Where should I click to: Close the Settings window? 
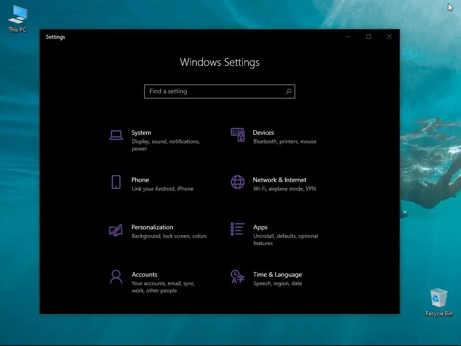[389, 36]
